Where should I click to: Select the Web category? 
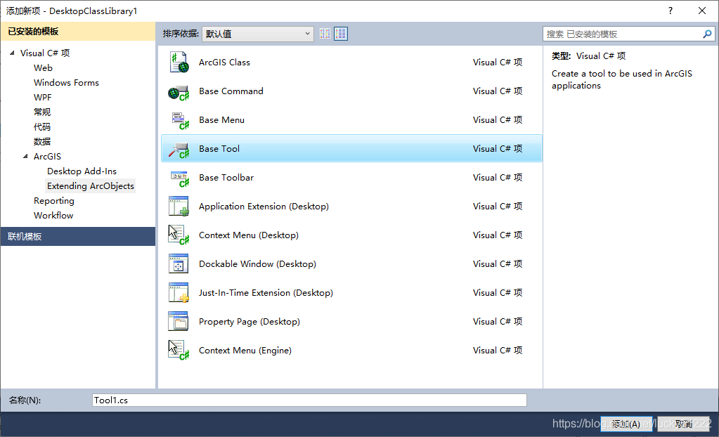(x=43, y=68)
